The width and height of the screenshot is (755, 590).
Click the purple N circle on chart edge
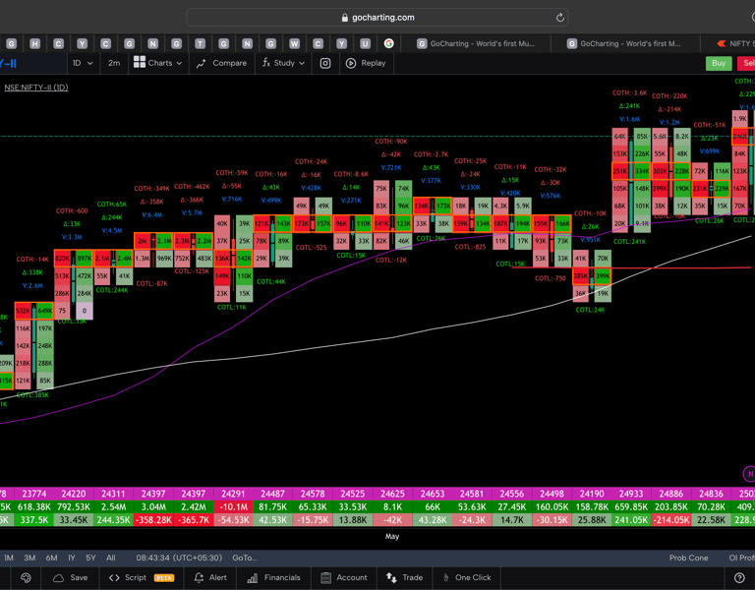click(750, 474)
